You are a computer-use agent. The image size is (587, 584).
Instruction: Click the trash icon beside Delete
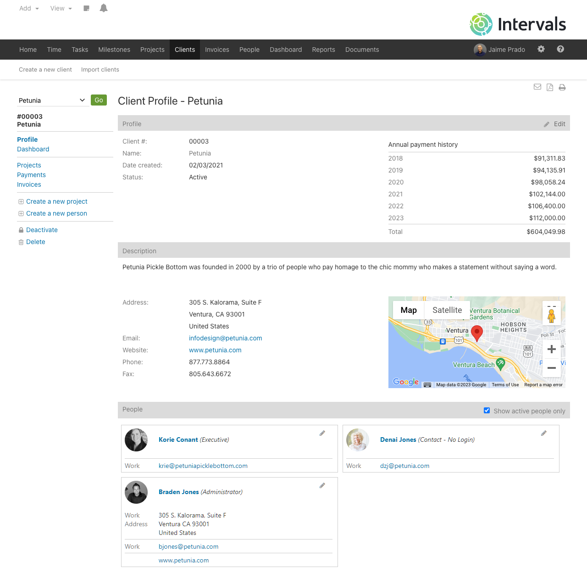21,242
